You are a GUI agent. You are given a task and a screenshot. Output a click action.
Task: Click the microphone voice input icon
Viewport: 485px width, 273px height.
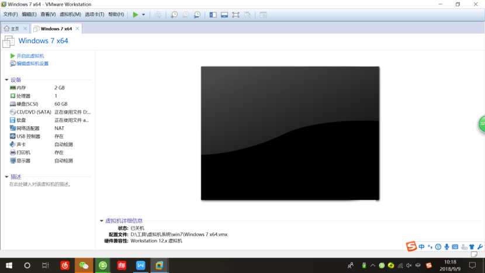click(446, 247)
